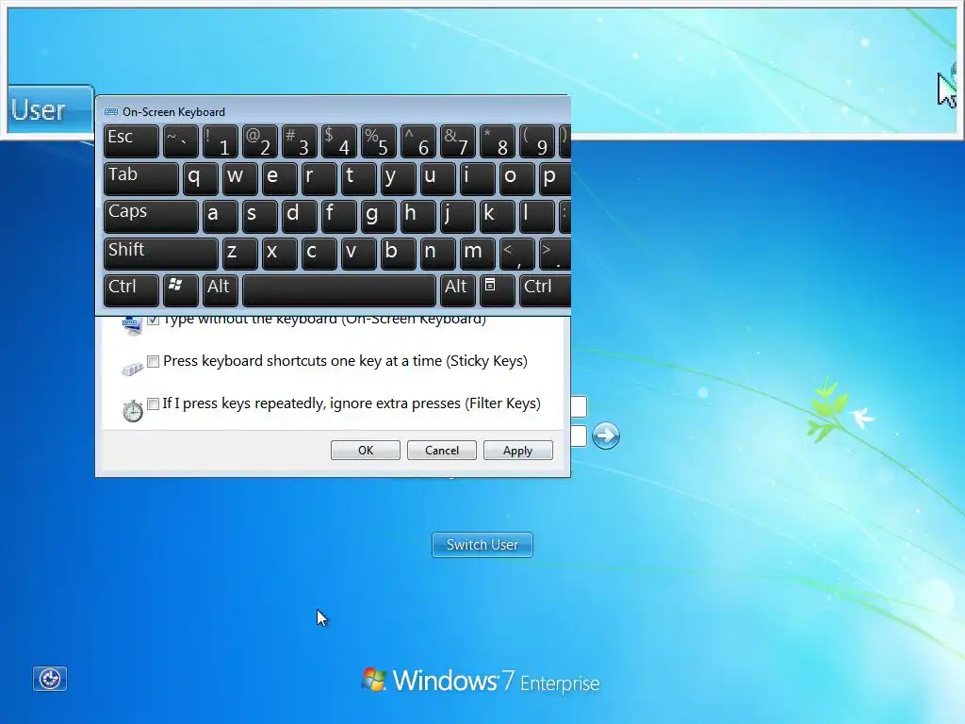Viewport: 965px width, 724px height.
Task: Click the 4 key with $ symbol
Action: coord(339,141)
